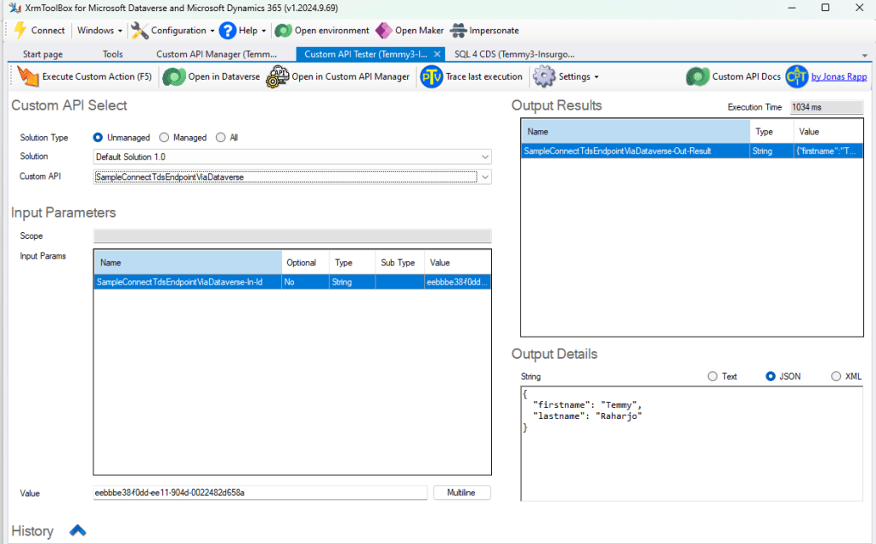Click Custom API Docs green icon
This screenshot has height=544, width=876.
click(x=698, y=76)
